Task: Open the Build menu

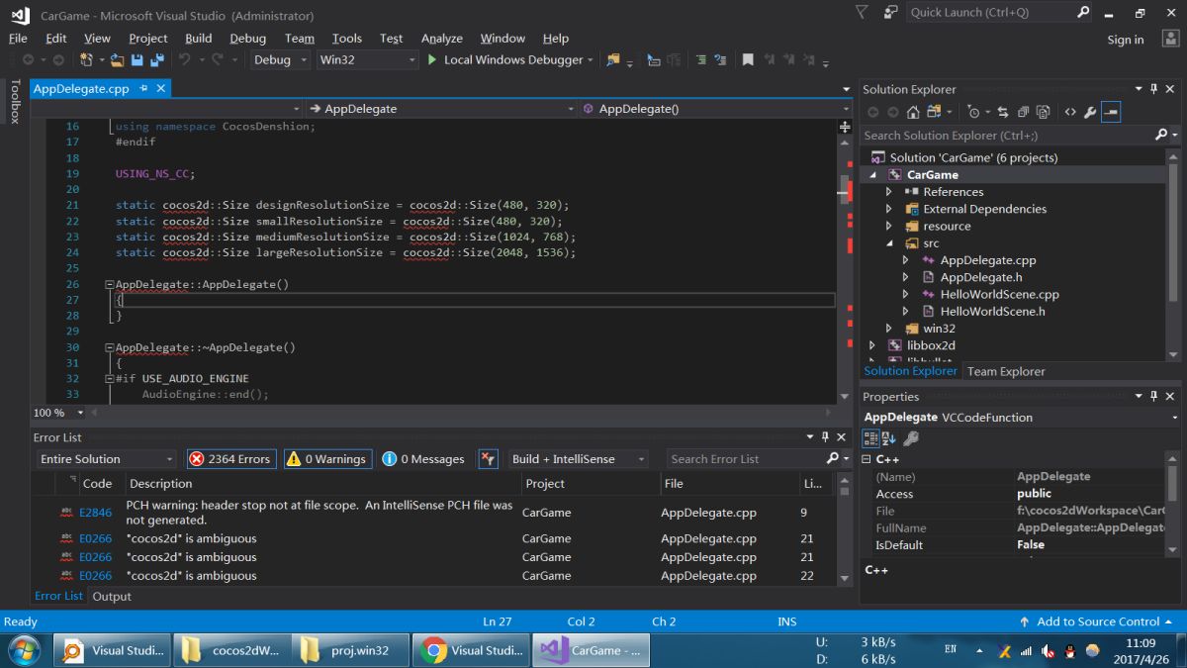Action: 198,38
